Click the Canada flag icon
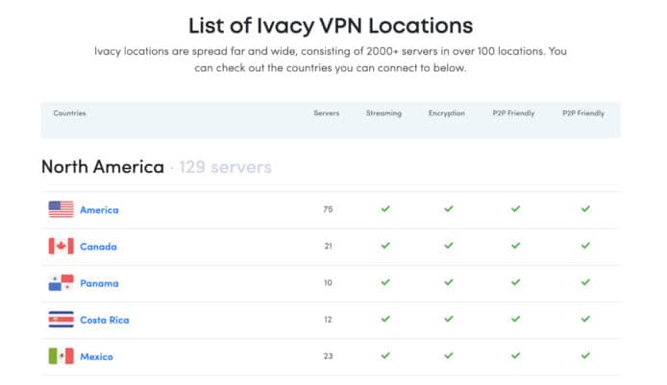 (61, 246)
